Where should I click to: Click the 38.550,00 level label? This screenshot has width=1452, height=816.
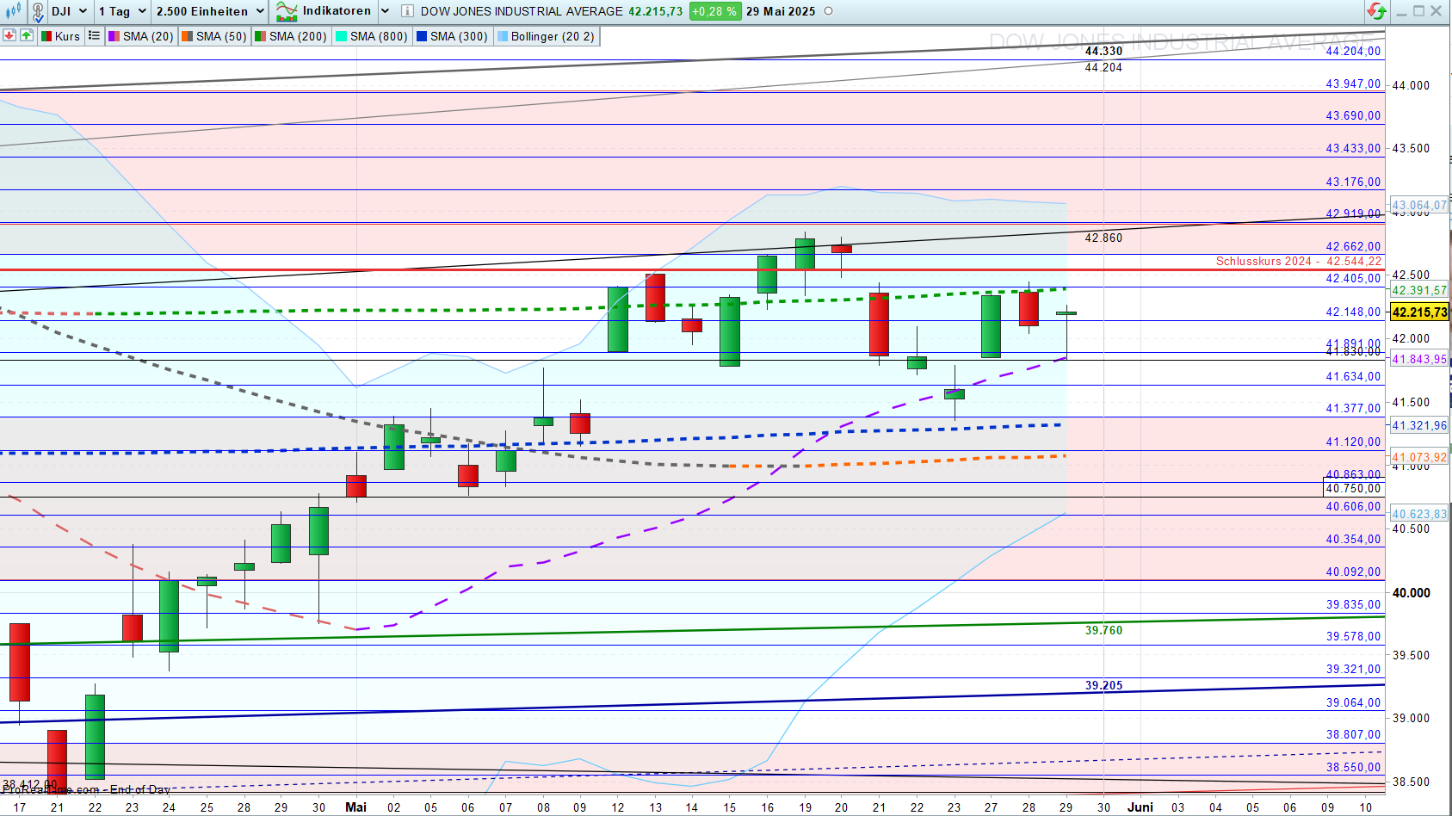click(1353, 767)
